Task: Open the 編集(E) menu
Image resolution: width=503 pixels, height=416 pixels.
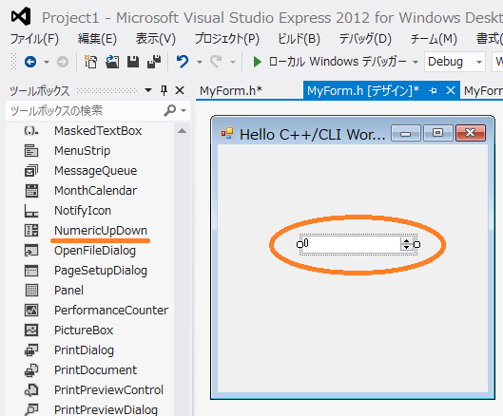Action: coord(97,39)
